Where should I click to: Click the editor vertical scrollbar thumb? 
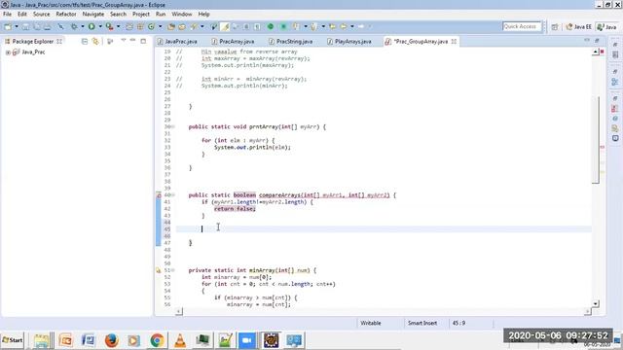(x=595, y=140)
